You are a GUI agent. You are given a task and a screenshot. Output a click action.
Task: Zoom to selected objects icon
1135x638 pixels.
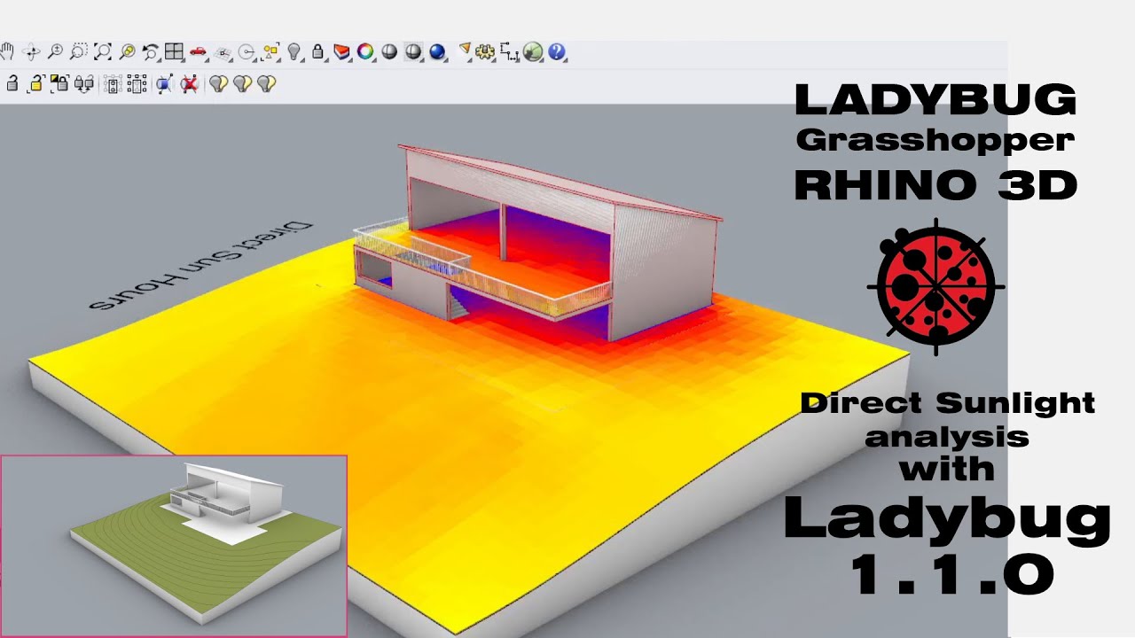coord(127,51)
